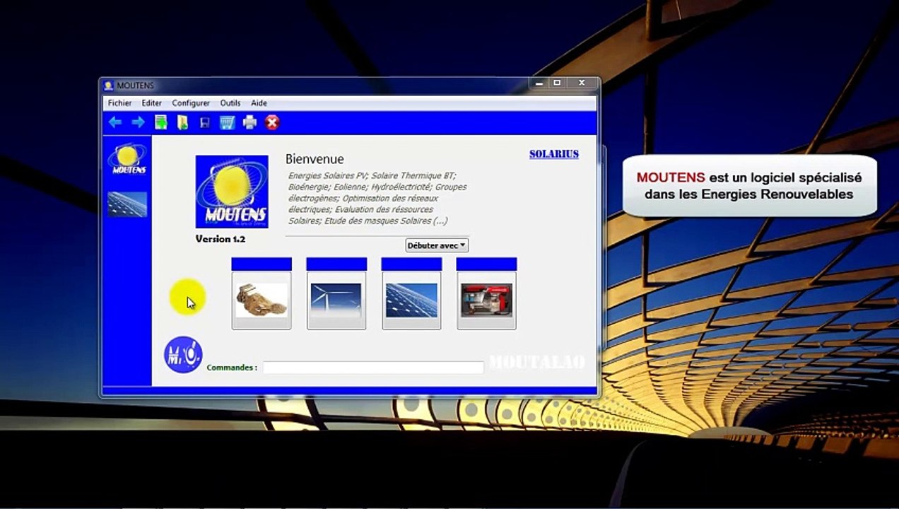Click the blue forward arrow icon
This screenshot has height=509, width=899.
[138, 122]
